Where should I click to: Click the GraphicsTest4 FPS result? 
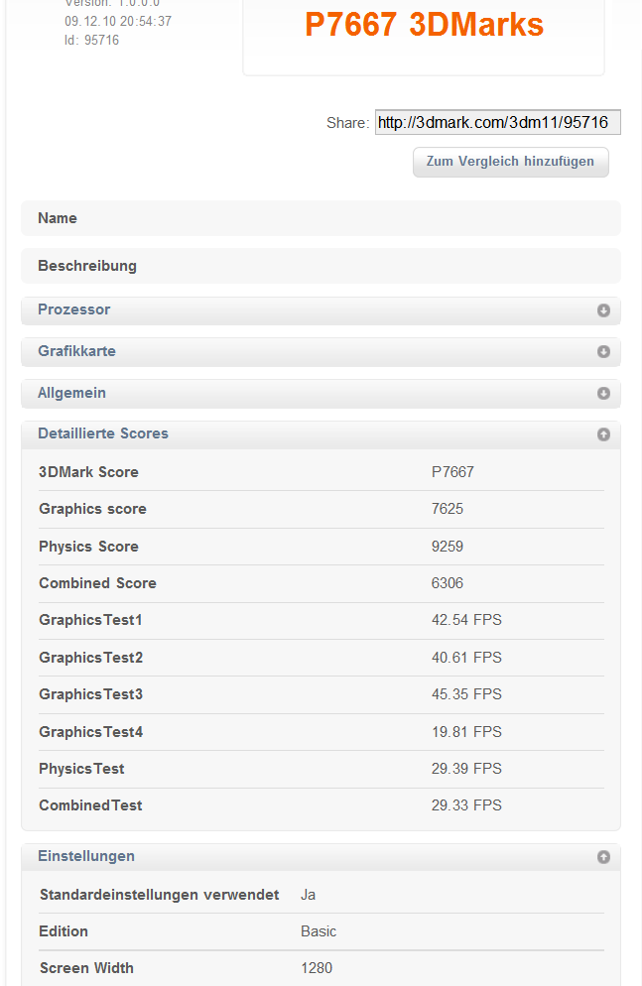click(466, 732)
